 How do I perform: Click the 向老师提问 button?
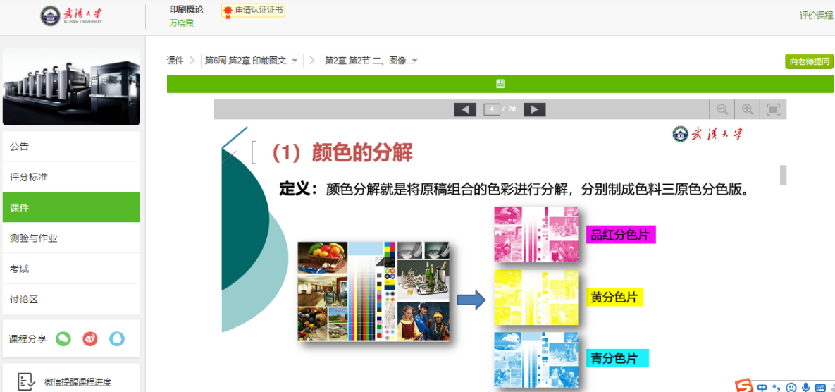(809, 61)
